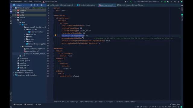Viewport: 193px width, 108px height.
Task: Click the 2 spaces indent setting
Action: click(160, 107)
